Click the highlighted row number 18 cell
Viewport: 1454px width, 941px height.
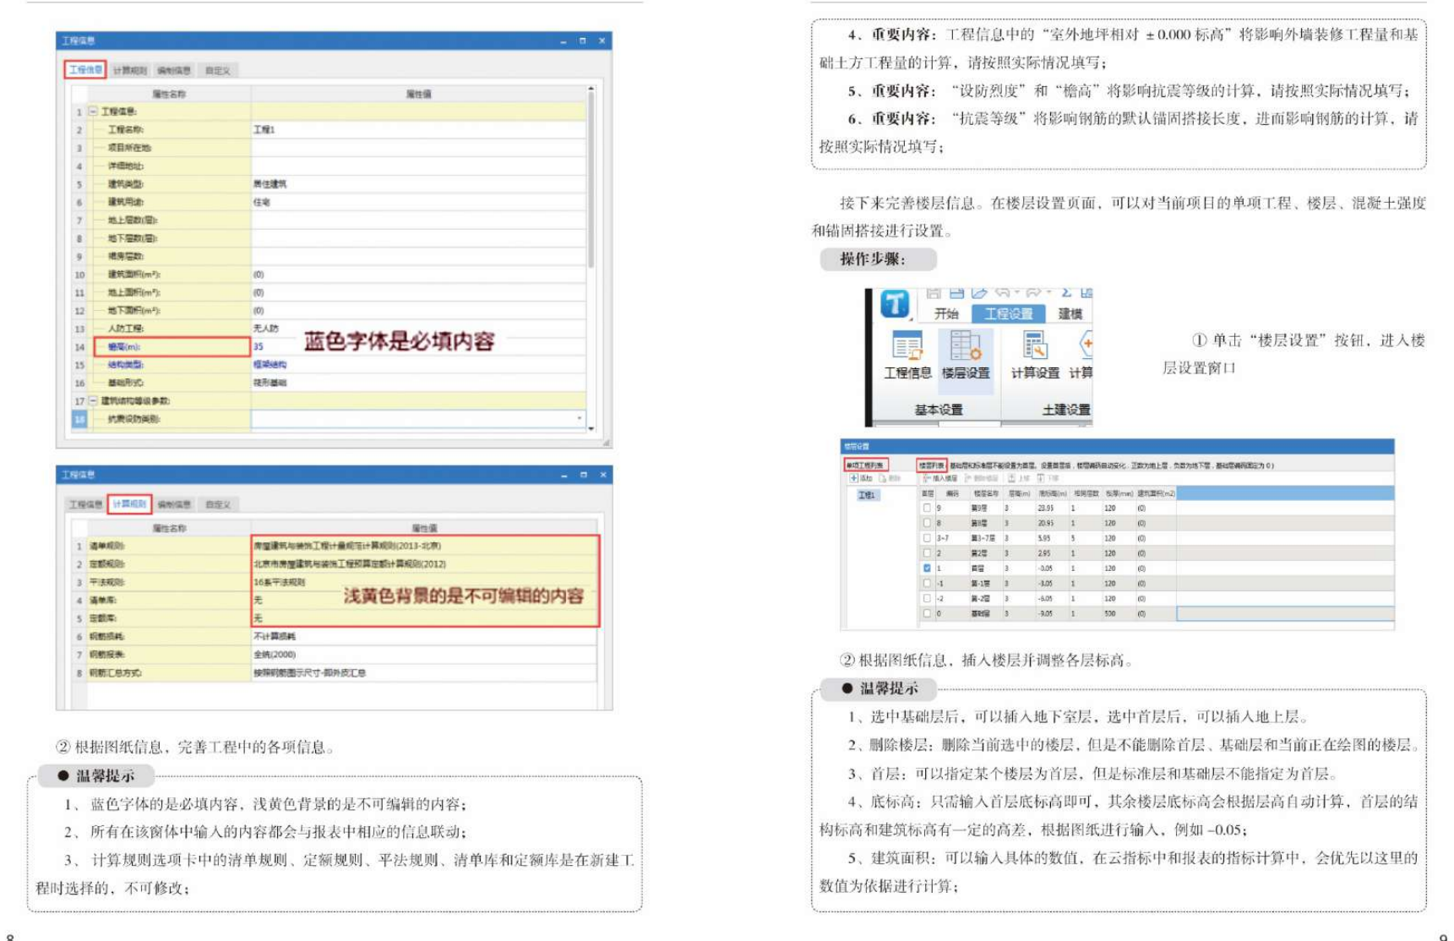click(x=79, y=419)
